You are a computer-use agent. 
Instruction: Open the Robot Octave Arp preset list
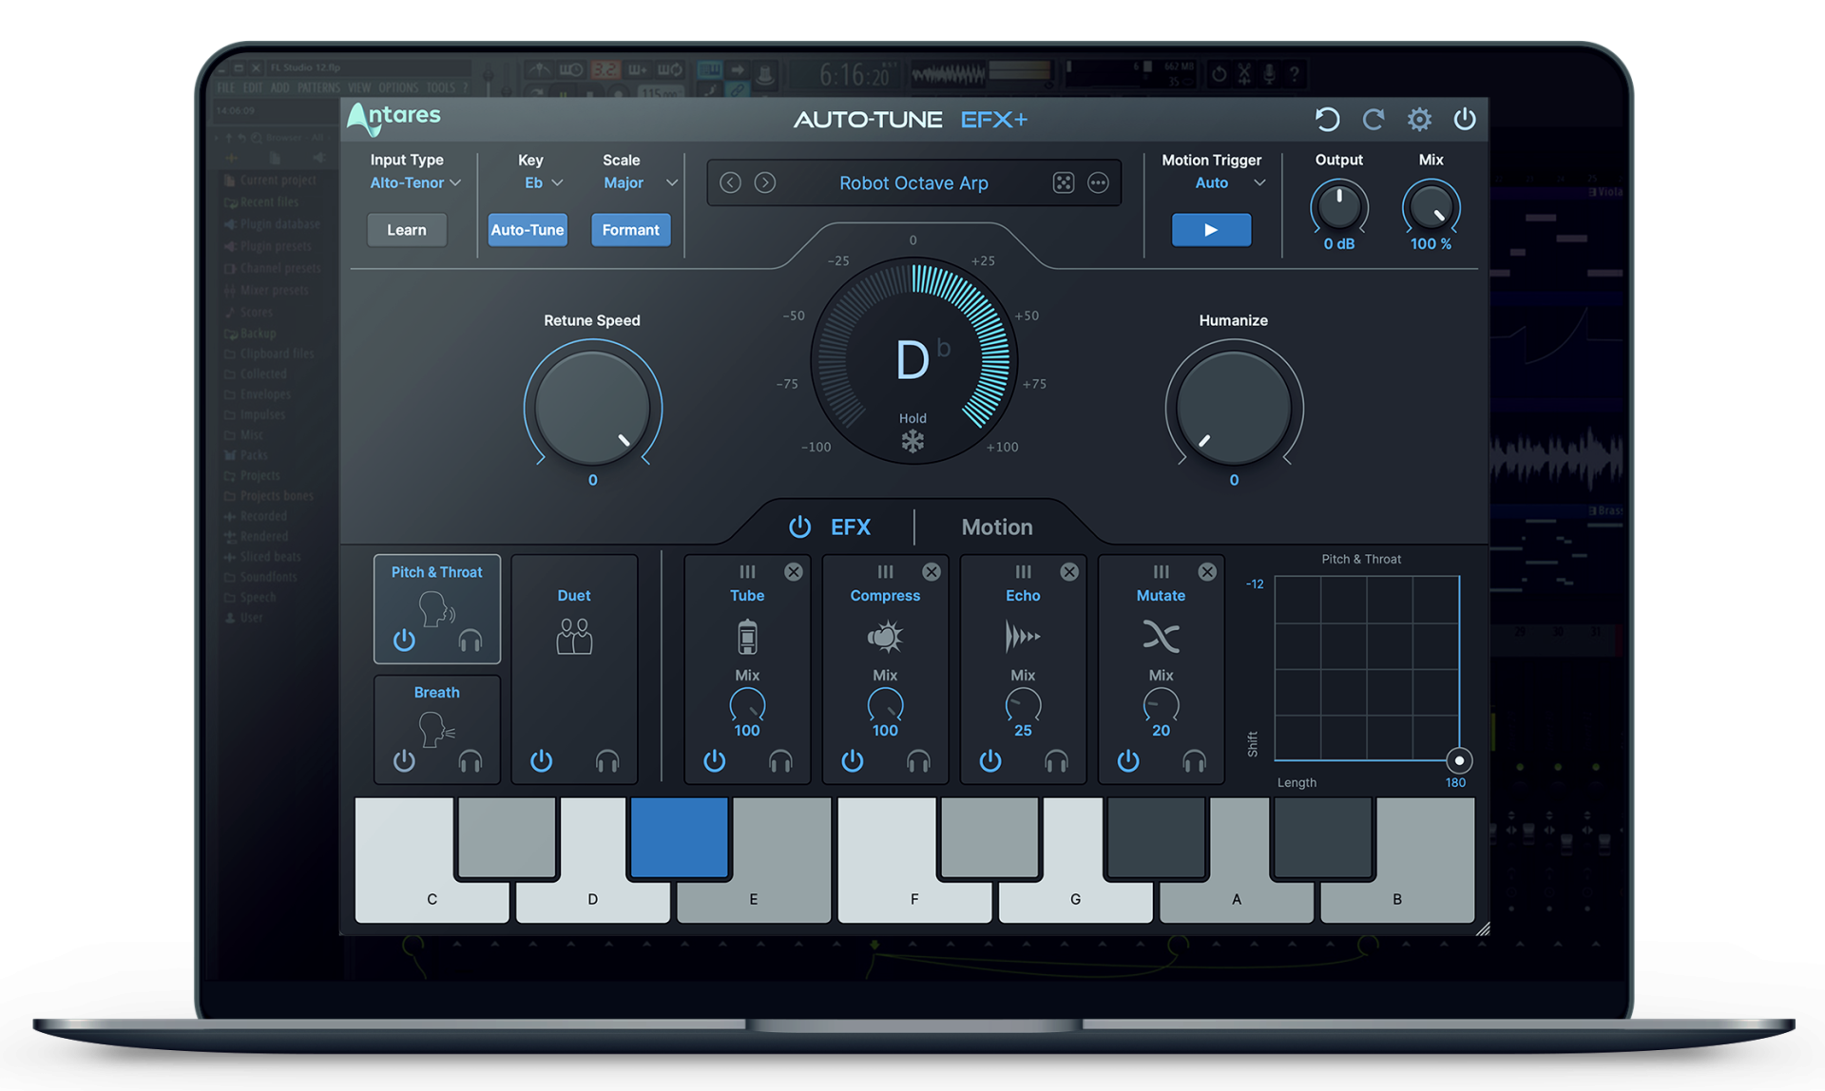point(913,182)
